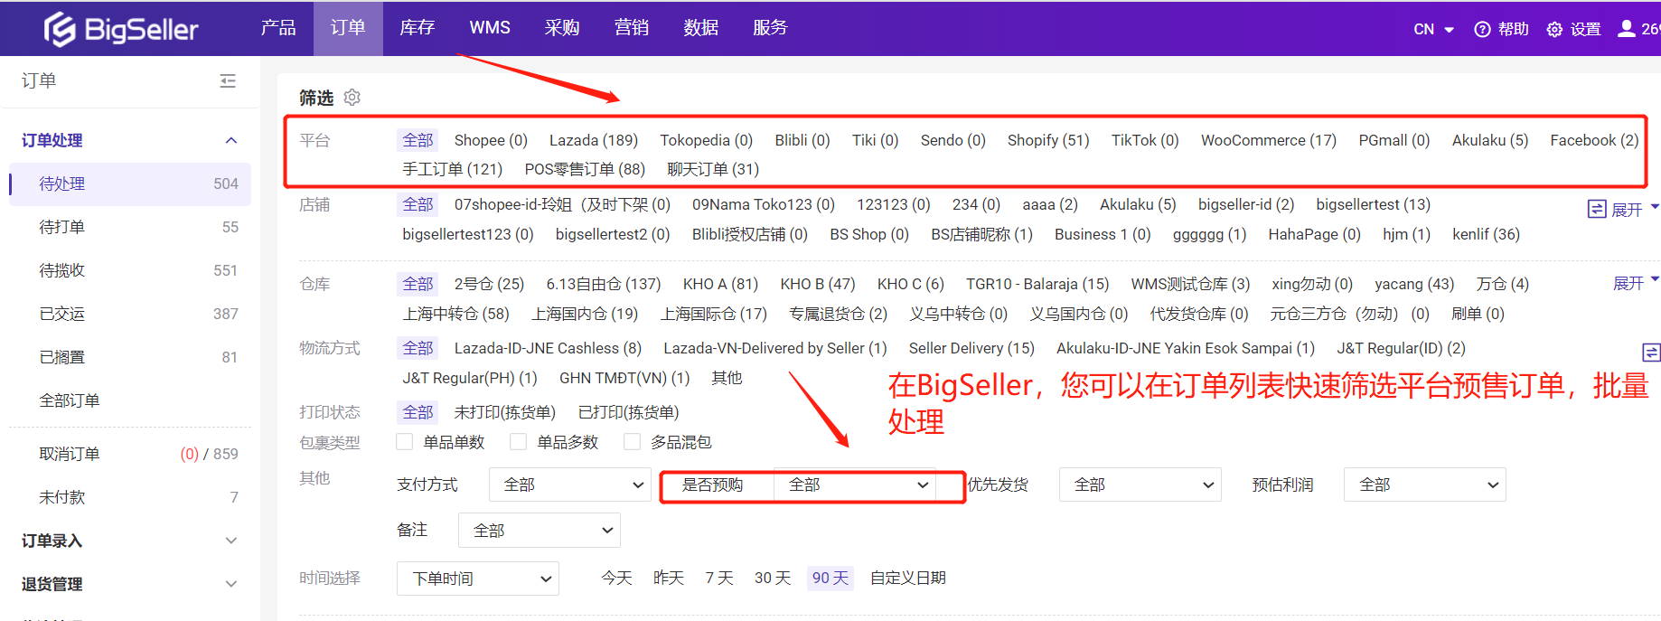Check the 单品单数 checkbox
Viewport: 1661px width, 621px height.
[x=405, y=442]
